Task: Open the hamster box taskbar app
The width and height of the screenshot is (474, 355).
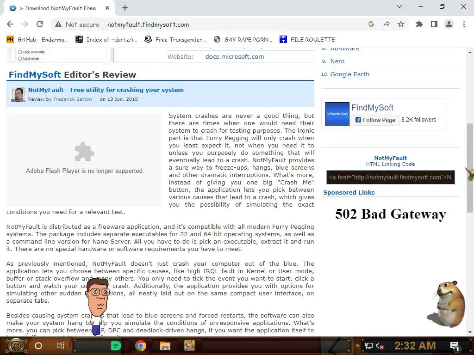Action: [x=189, y=346]
